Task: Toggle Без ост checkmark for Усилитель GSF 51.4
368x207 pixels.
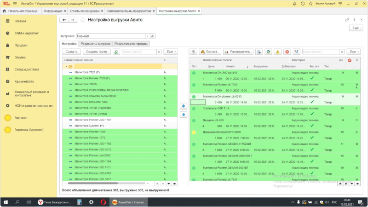Action: point(312,114)
